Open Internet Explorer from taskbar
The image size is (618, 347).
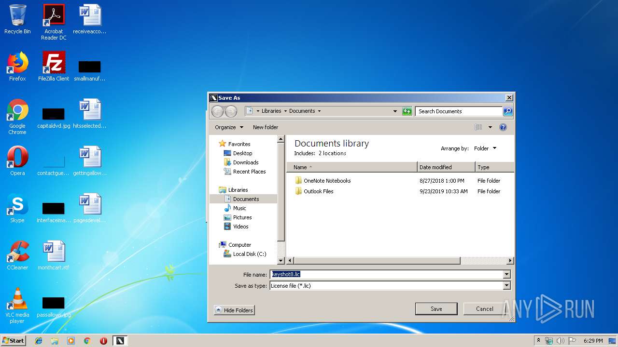click(39, 341)
